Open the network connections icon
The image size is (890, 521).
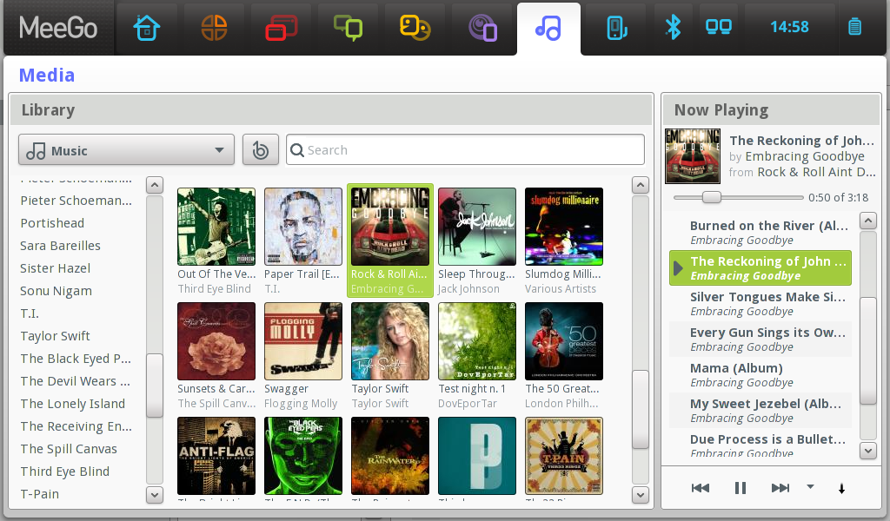click(x=719, y=27)
